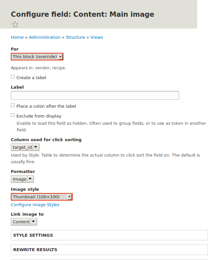208x260 pixels.
Task: Open the For display override dropdown
Action: 37,57
